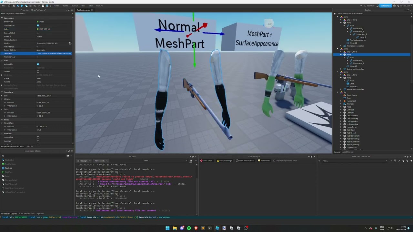
Task: Collapse the Pivot property section
Action: click(2, 120)
